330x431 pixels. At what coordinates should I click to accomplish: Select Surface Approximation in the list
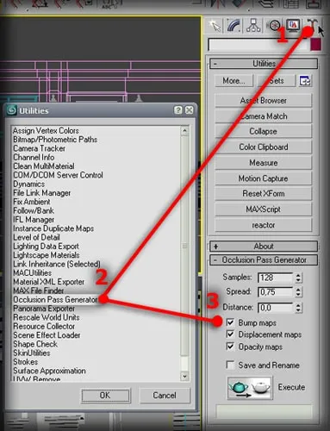(49, 371)
